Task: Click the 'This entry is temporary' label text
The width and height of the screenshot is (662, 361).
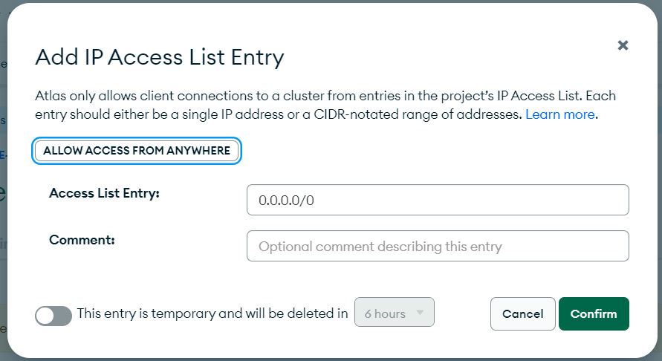Action: 212,313
